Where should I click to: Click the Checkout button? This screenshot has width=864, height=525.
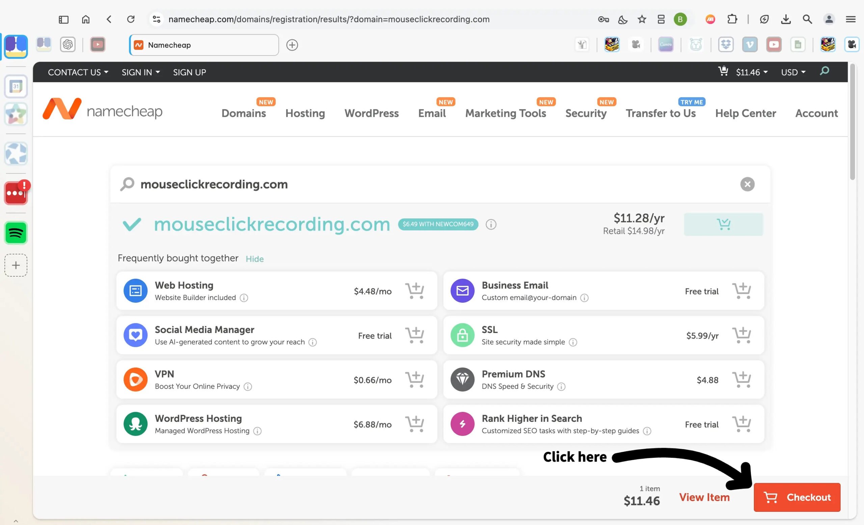(x=797, y=497)
